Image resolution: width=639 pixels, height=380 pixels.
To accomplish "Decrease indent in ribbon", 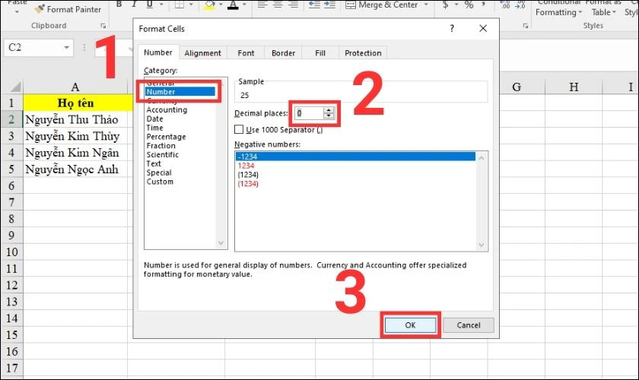I will pos(313,5).
